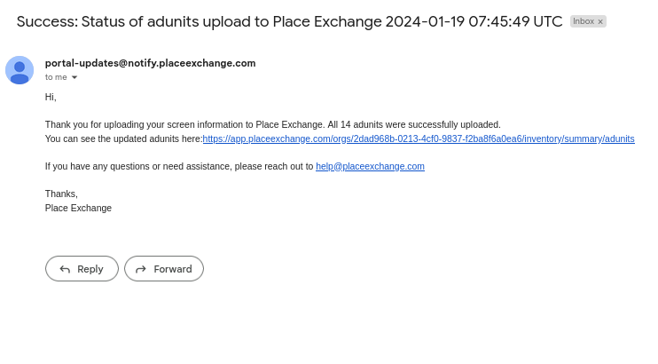Click sender name portal-updates@notify.placeexchange.com
The width and height of the screenshot is (658, 364).
pyautogui.click(x=150, y=63)
